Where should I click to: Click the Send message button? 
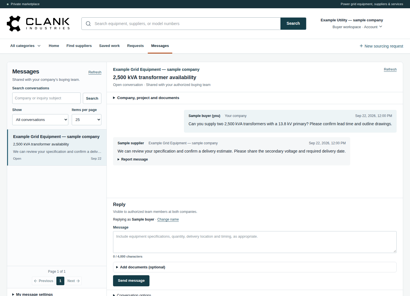[131, 281]
